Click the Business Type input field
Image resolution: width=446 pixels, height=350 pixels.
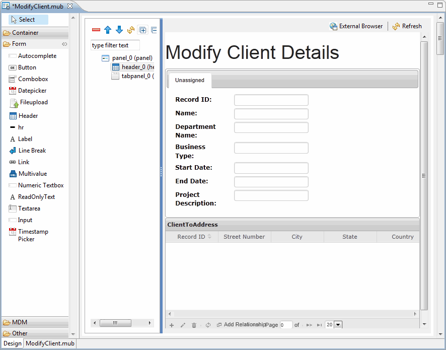tap(271, 148)
